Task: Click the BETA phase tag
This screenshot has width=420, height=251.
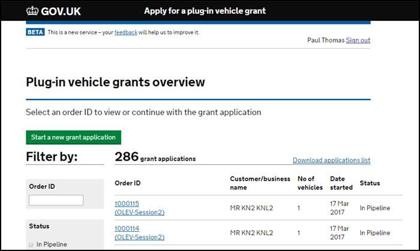Action: (x=35, y=32)
